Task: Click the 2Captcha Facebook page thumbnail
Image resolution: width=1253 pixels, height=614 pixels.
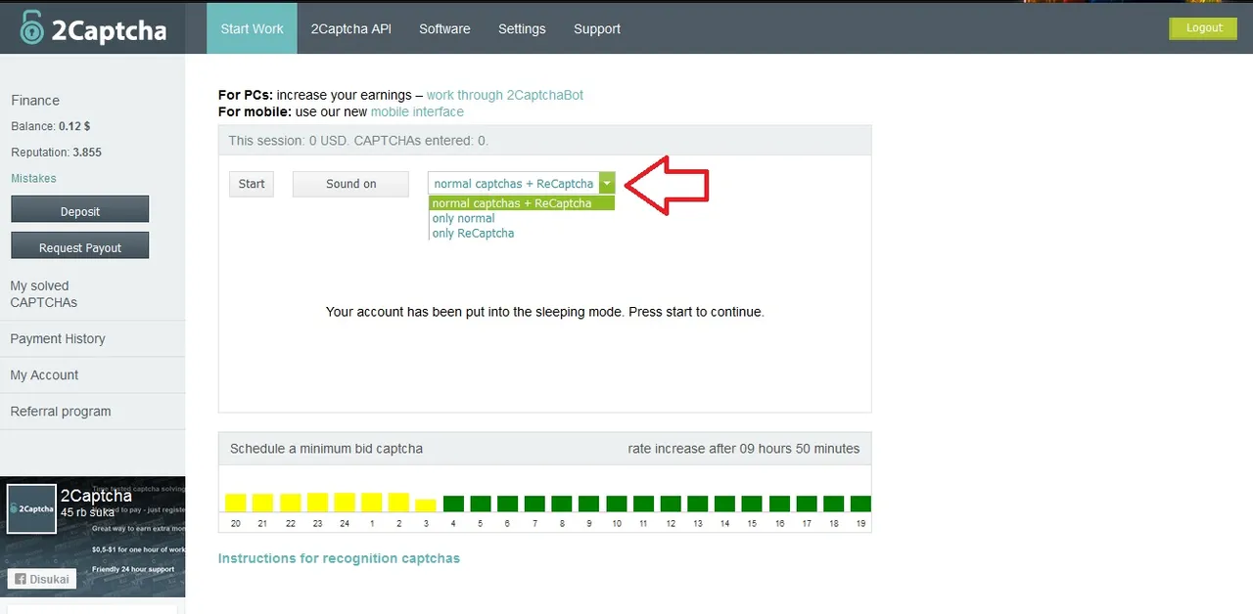Action: (x=31, y=509)
